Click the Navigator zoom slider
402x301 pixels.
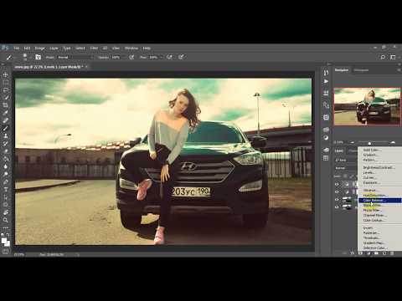[369, 143]
